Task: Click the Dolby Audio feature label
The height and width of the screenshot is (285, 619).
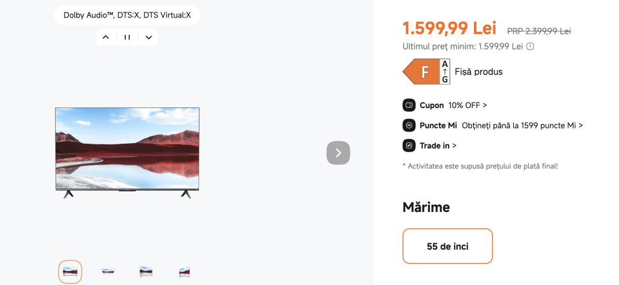Action: [127, 15]
